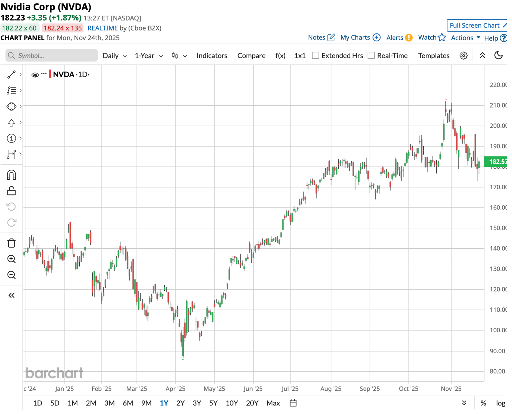Click the NVDA red color swatch
Viewport: 512px width, 414px height.
pos(50,74)
